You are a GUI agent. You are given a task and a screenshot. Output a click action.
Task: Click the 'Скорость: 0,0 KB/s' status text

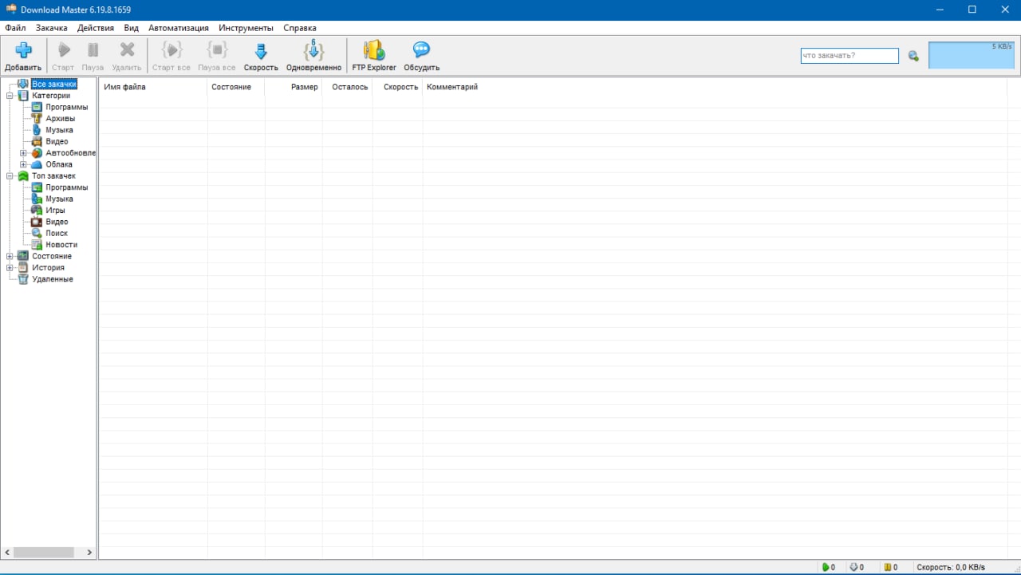pyautogui.click(x=950, y=567)
